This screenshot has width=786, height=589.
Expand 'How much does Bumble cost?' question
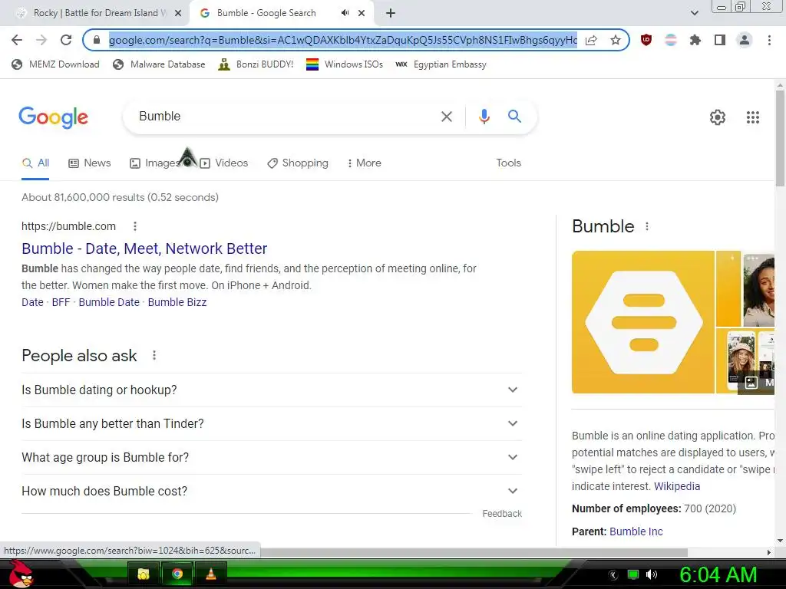coord(271,492)
